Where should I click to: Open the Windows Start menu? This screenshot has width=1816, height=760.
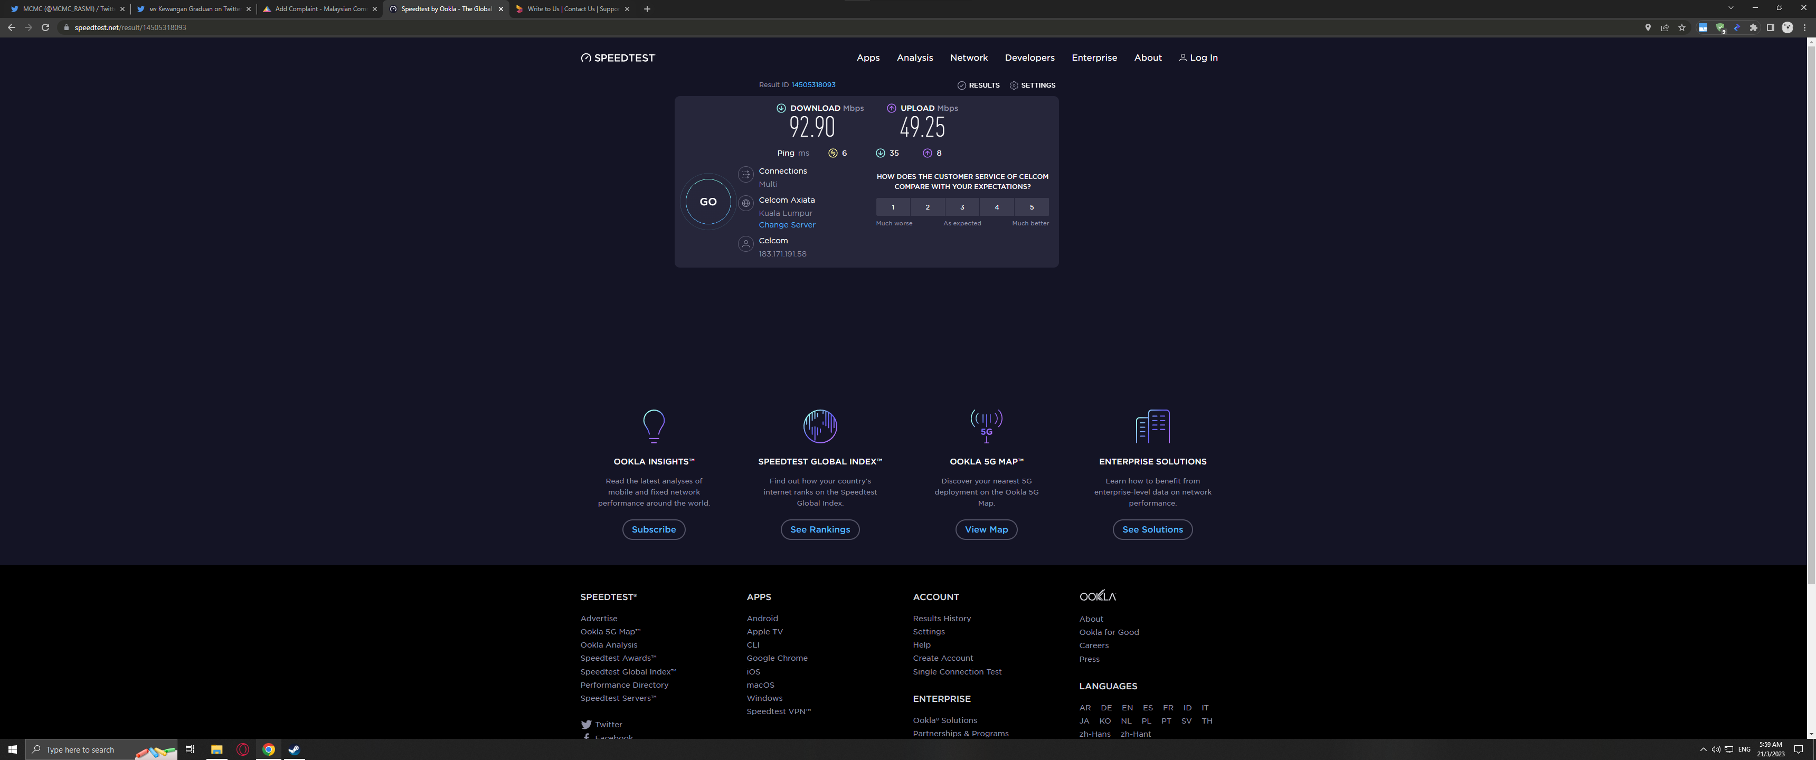click(12, 749)
